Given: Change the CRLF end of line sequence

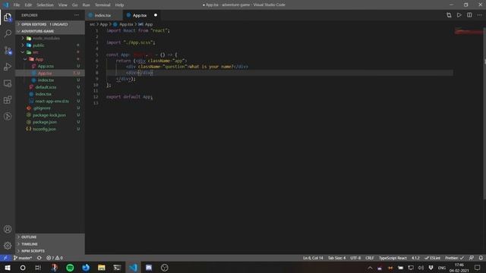Looking at the screenshot, I should [370, 258].
